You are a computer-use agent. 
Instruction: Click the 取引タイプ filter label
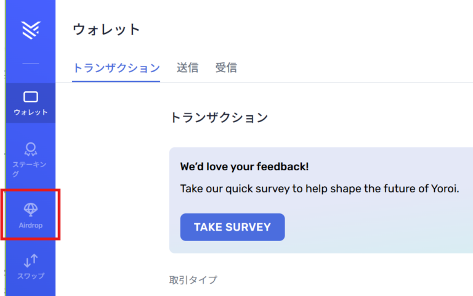pyautogui.click(x=193, y=280)
